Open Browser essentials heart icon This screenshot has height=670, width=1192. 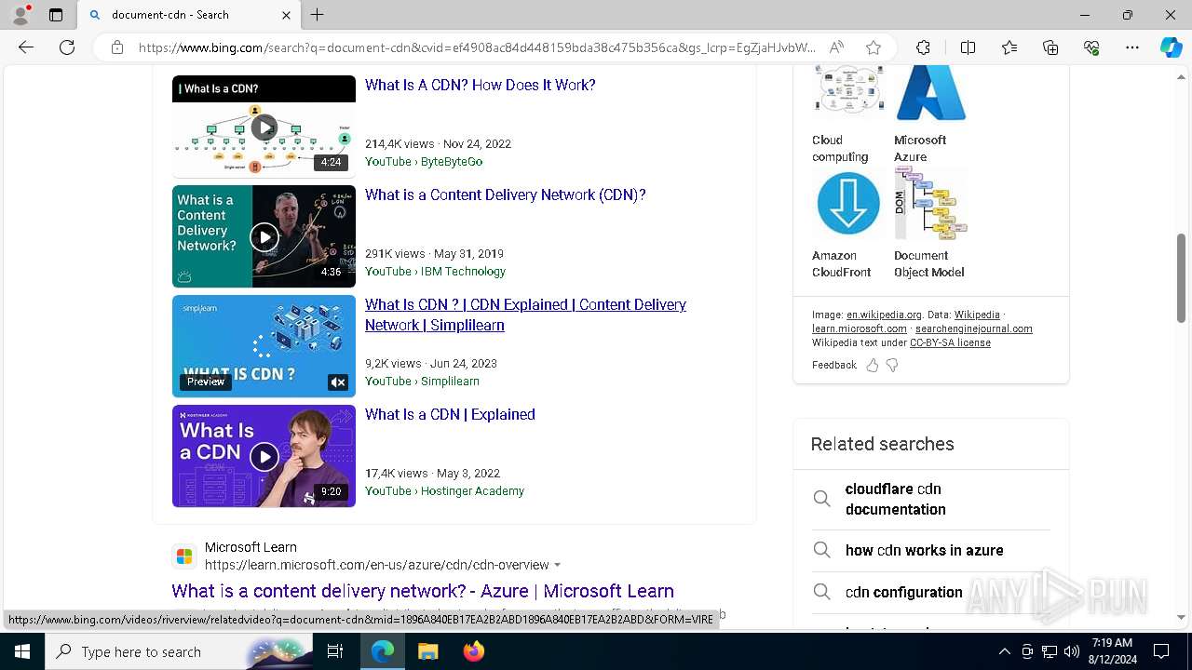1091,47
